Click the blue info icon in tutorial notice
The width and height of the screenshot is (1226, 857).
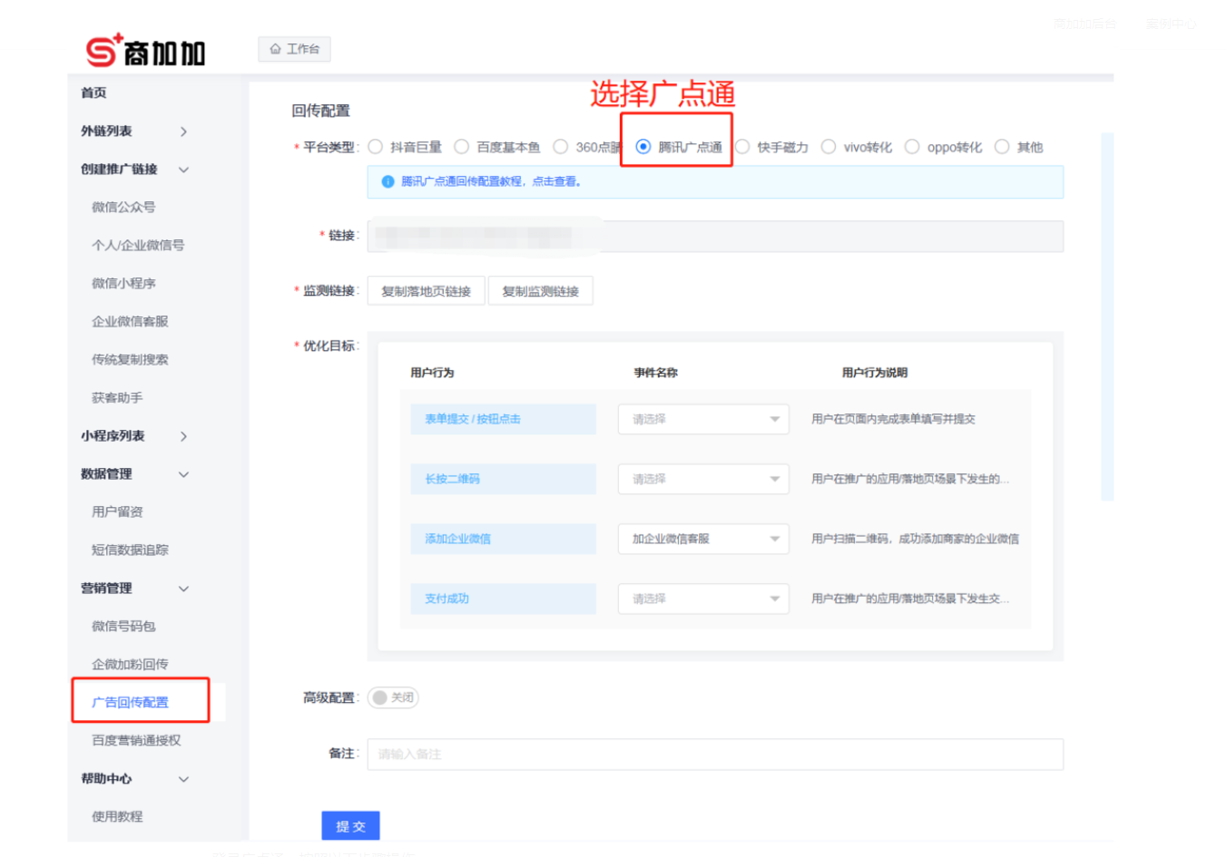pos(387,181)
